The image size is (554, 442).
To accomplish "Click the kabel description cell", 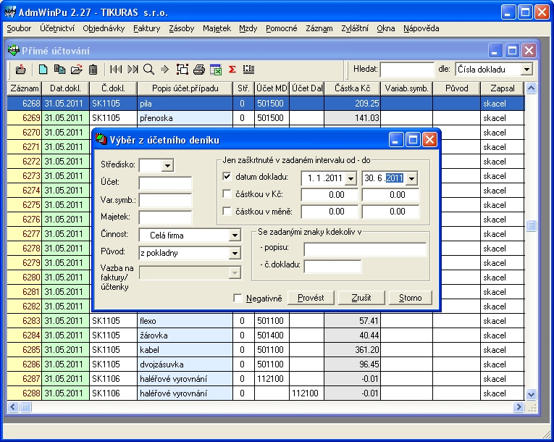I will click(x=185, y=350).
